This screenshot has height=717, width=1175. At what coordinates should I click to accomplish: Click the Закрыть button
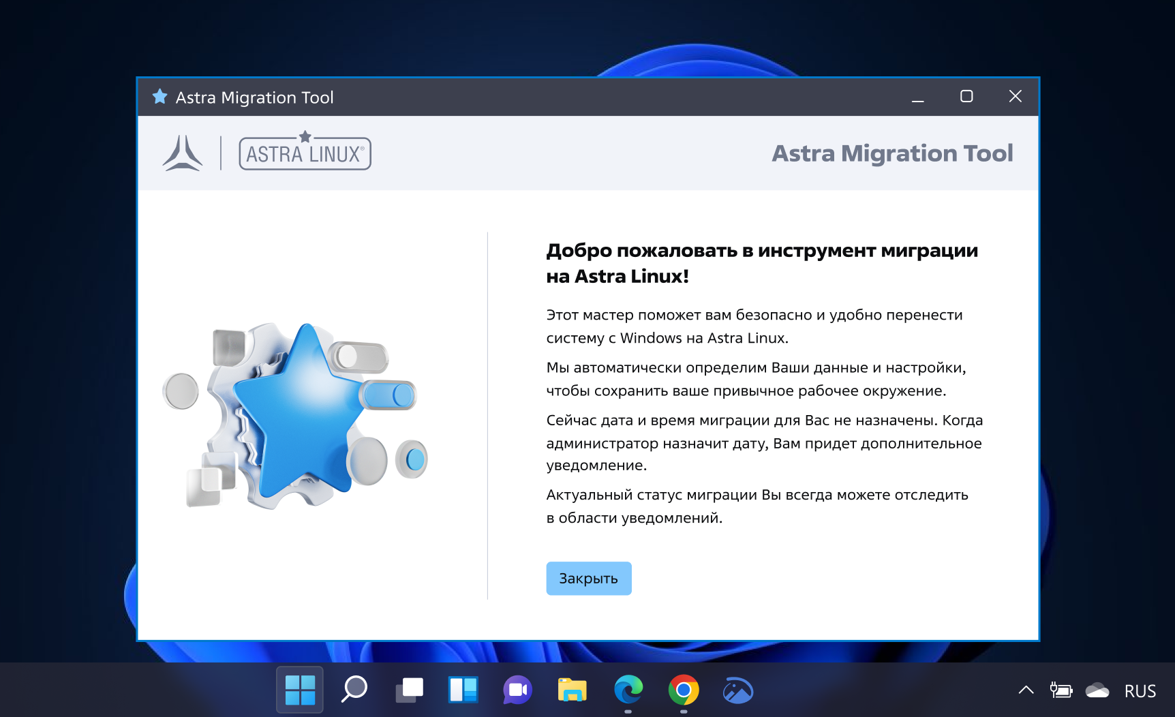pyautogui.click(x=588, y=579)
